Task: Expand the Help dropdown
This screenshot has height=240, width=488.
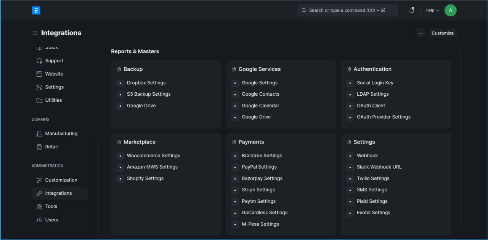Action: pos(432,11)
